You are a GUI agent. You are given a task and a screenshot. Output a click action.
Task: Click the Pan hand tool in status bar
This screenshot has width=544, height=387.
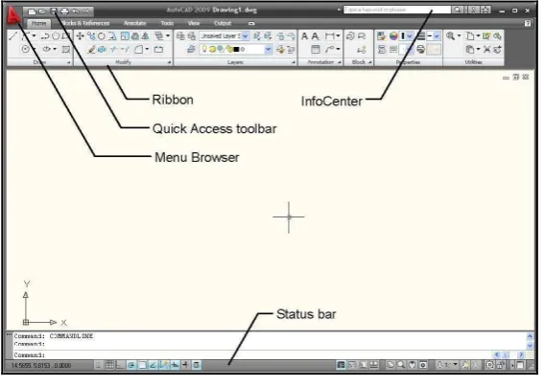point(413,365)
